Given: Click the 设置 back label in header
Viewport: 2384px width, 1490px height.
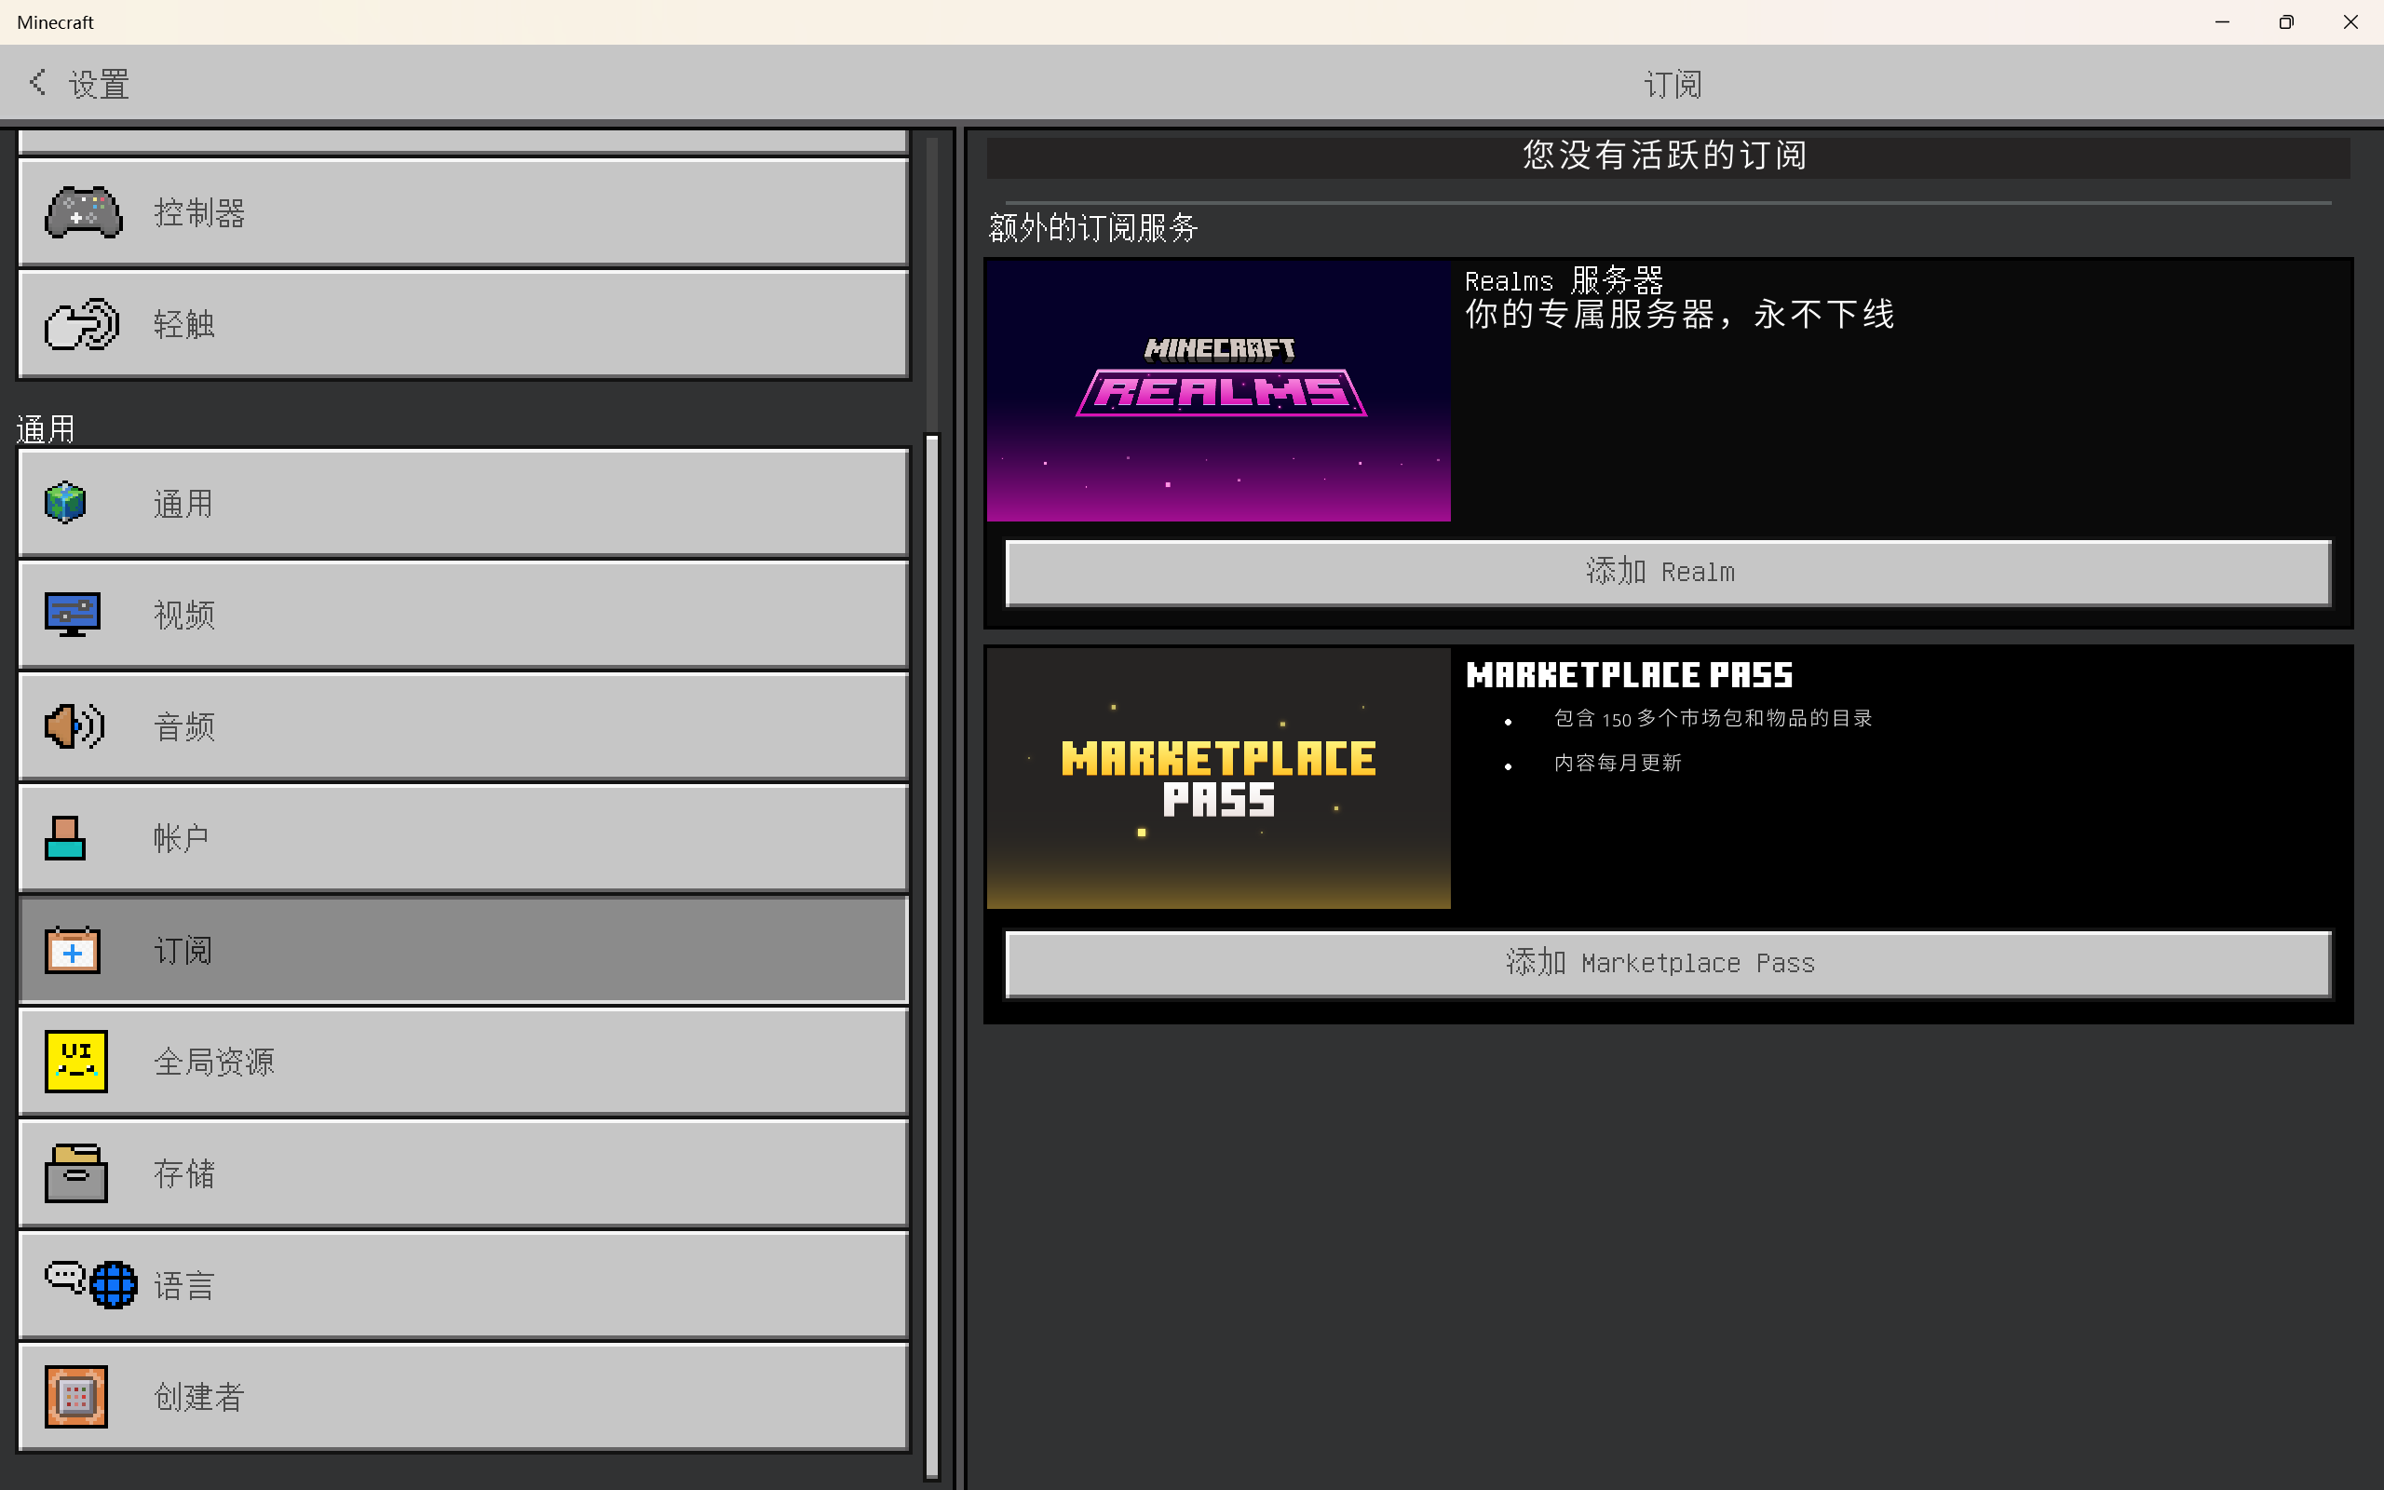Looking at the screenshot, I should [100, 85].
